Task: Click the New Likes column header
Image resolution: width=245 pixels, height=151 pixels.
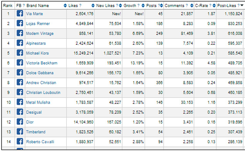Action: pos(105,6)
